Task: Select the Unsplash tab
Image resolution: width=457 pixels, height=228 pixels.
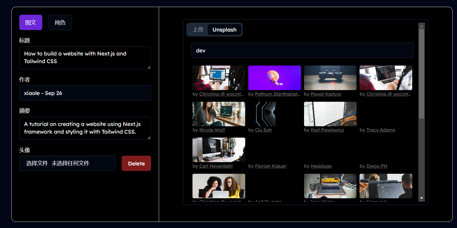Action: pos(224,30)
